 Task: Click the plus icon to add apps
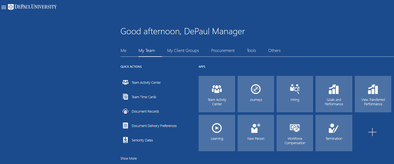372,132
